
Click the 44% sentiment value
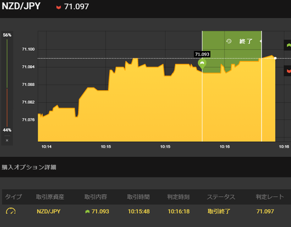(x=7, y=130)
